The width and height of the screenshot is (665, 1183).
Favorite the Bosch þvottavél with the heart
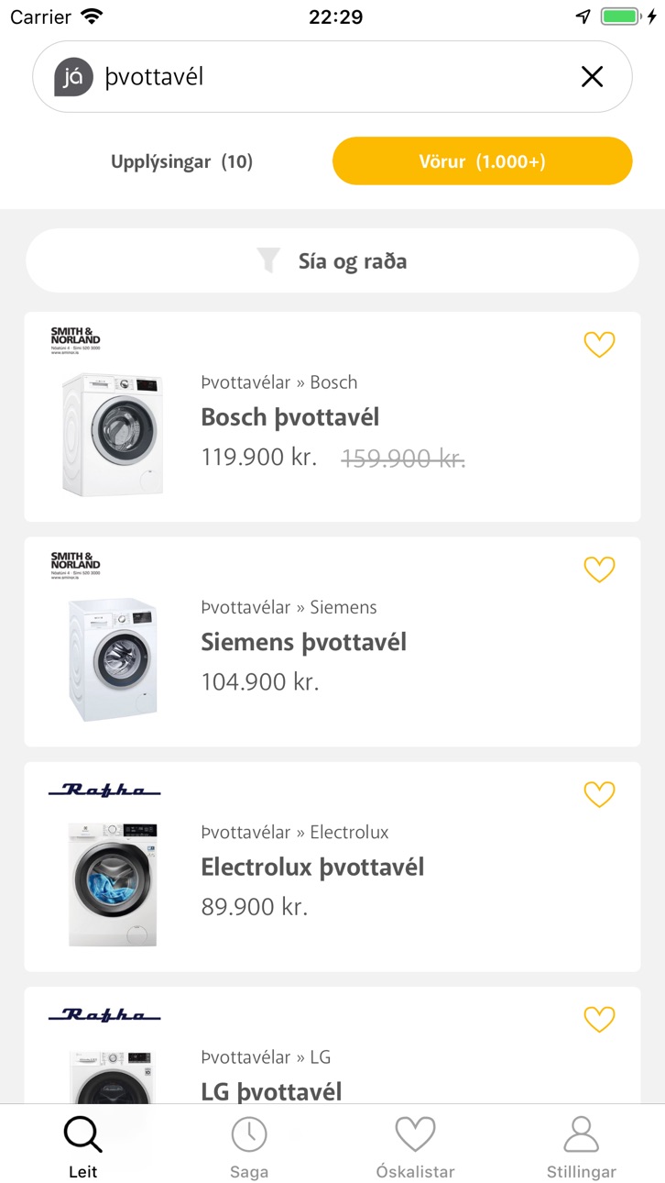(599, 345)
